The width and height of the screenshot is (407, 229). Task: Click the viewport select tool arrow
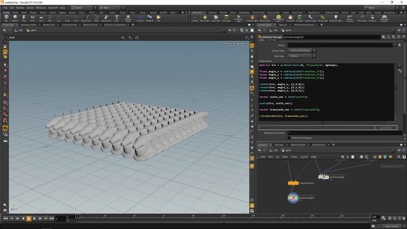(5, 65)
